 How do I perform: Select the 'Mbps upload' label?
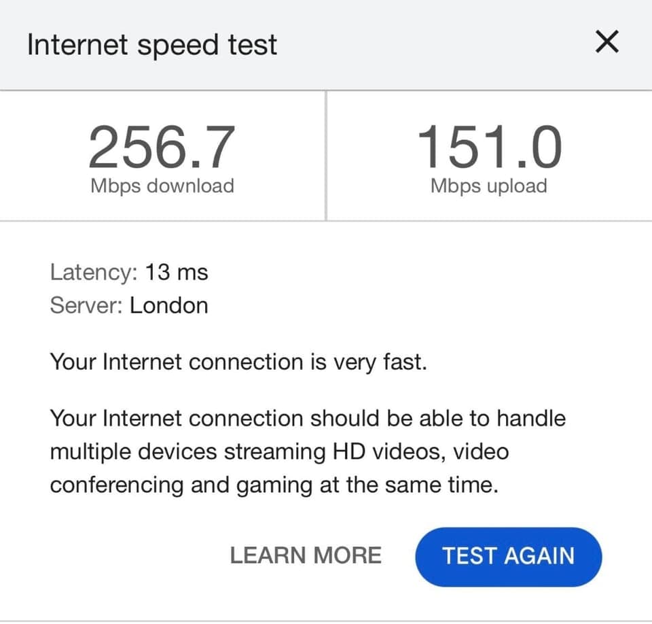pyautogui.click(x=489, y=186)
